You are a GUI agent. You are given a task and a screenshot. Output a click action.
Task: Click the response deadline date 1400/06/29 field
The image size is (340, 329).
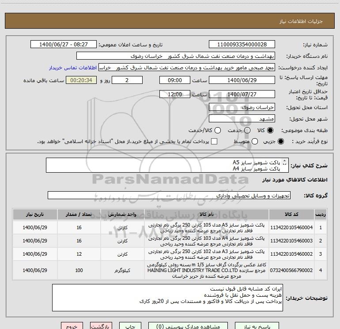[242, 80]
